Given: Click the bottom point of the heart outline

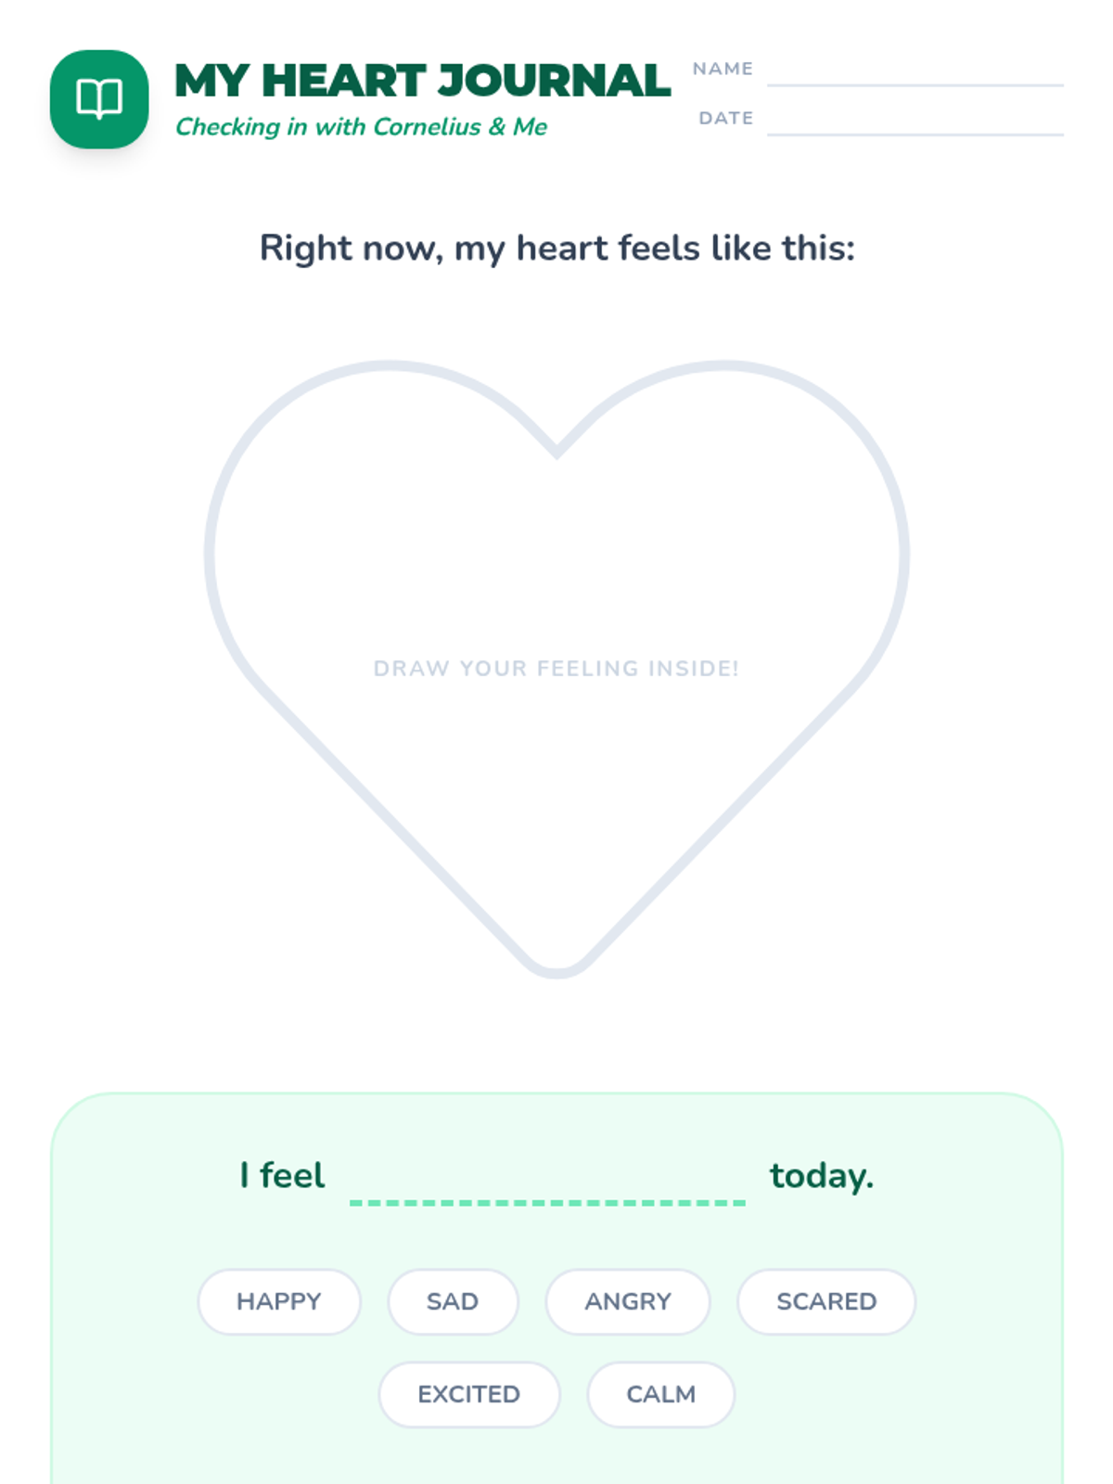Looking at the screenshot, I should (x=556, y=970).
